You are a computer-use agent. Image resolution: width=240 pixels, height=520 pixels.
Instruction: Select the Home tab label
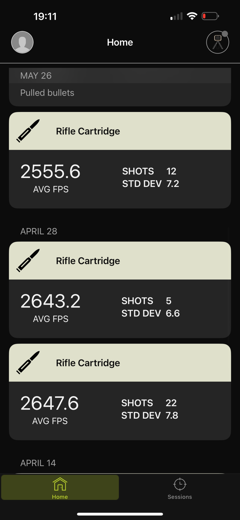(x=60, y=497)
